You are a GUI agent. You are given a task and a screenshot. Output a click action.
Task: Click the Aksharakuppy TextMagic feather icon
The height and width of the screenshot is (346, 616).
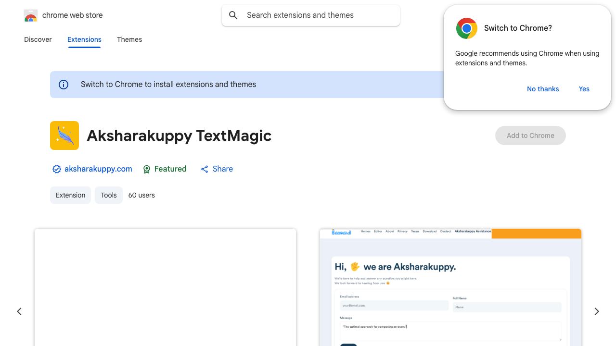point(64,136)
